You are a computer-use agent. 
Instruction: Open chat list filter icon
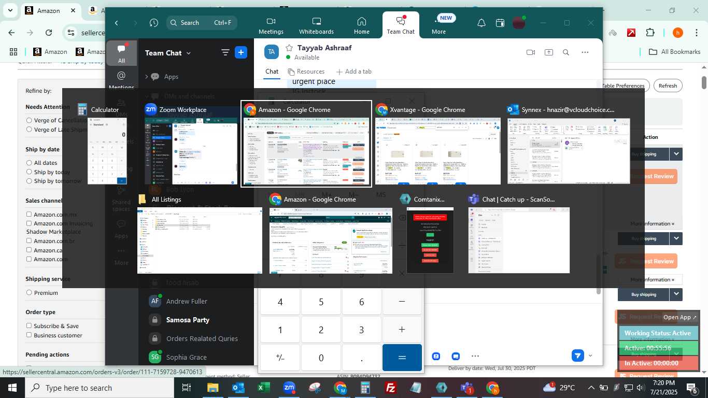point(225,52)
